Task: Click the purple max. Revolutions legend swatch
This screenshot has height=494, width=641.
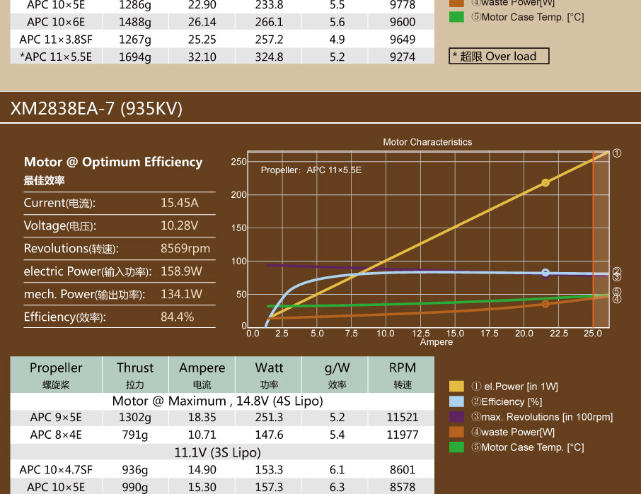Action: [456, 416]
